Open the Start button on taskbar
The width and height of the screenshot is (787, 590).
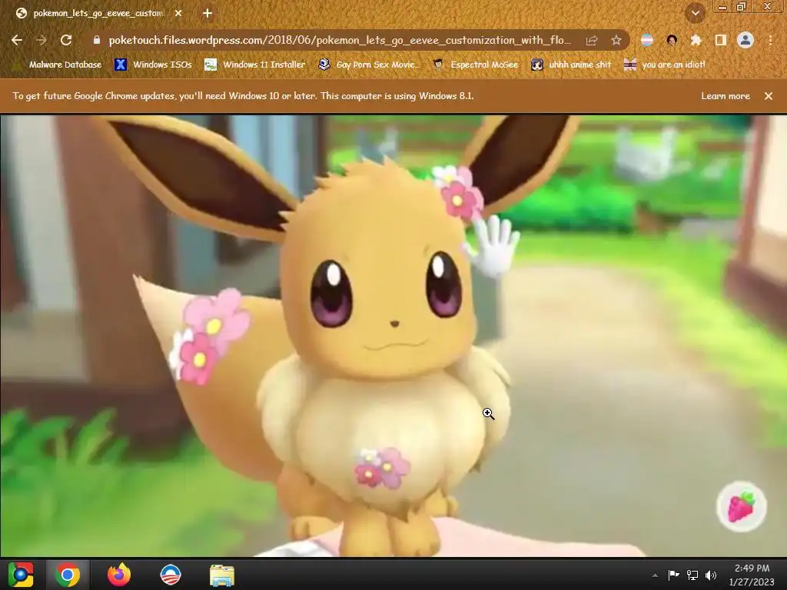click(x=21, y=575)
